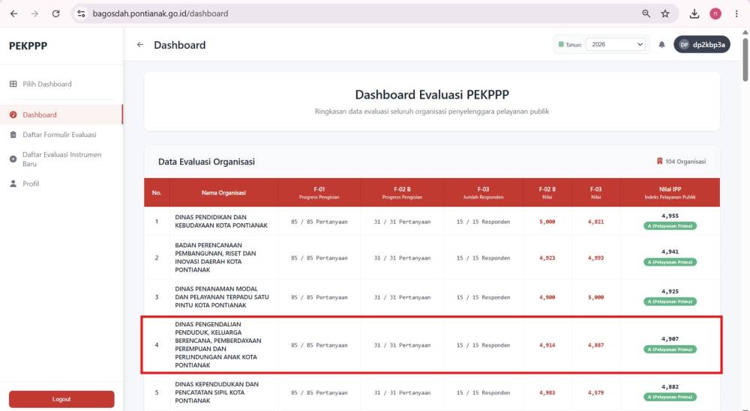
Task: Click the F-01 Progress Pengisian header
Action: pyautogui.click(x=319, y=193)
